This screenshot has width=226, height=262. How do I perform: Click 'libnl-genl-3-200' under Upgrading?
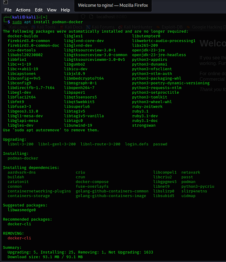(57, 144)
